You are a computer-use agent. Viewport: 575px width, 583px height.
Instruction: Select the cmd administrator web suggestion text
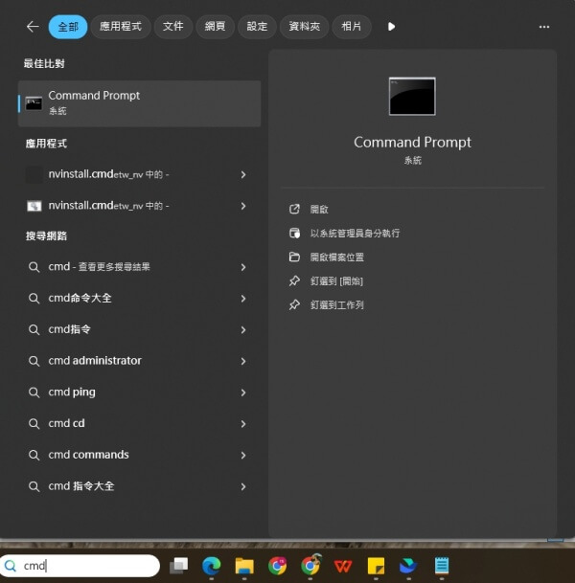(95, 361)
